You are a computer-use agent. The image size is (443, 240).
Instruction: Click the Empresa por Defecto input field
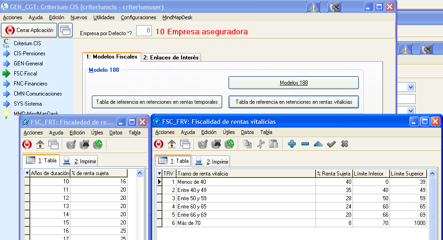144,31
